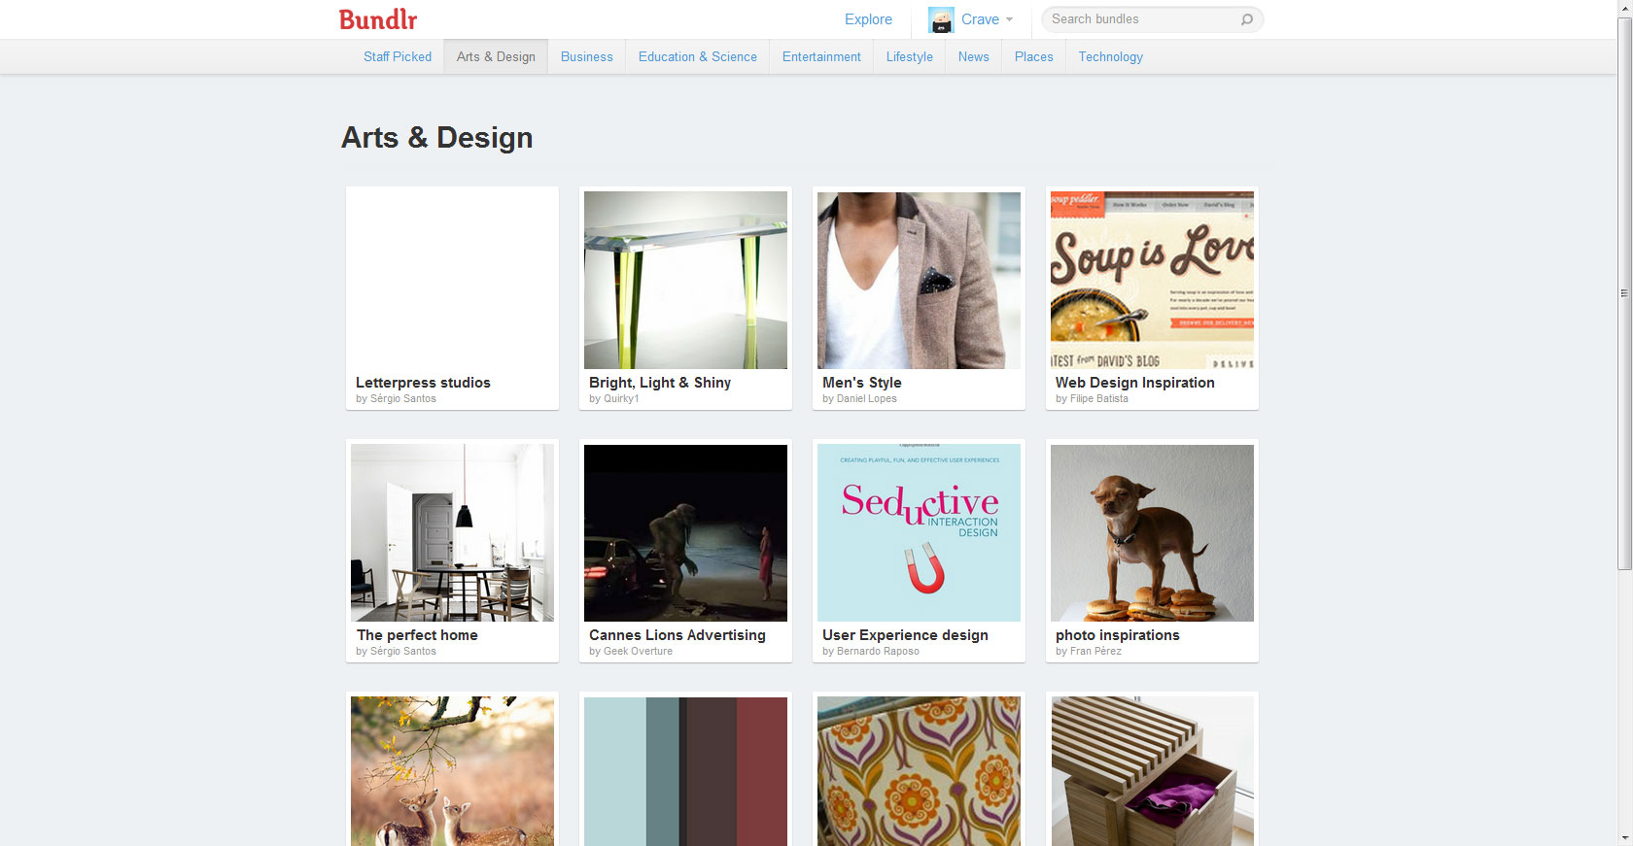
Task: Open the chihuahua on burgers photo
Action: (x=1152, y=532)
